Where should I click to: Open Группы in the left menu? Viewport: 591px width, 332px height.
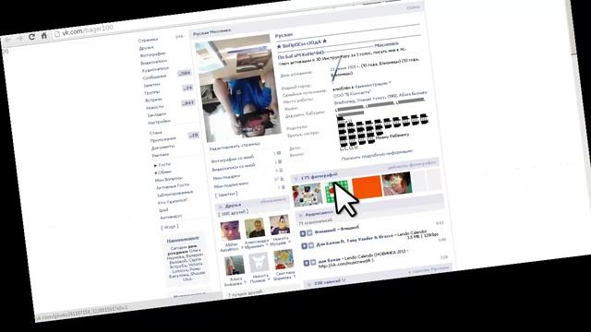pos(151,92)
